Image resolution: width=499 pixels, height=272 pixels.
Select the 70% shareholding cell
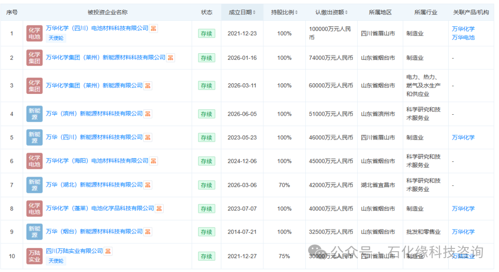tap(284, 185)
